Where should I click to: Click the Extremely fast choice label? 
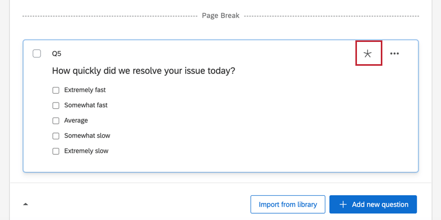click(x=85, y=90)
